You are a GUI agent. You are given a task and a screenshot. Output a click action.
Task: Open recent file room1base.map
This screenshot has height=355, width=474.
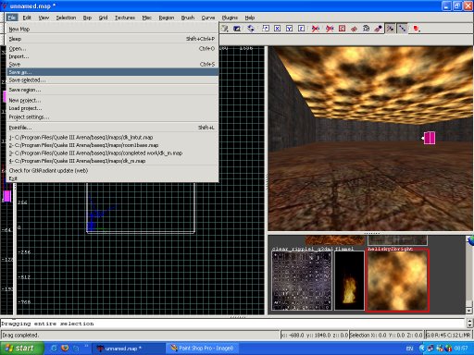112,145
